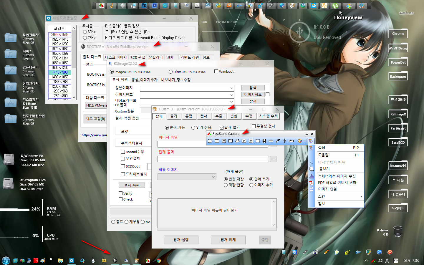
Task: Click the 설치_복원 button
Action: (132, 185)
